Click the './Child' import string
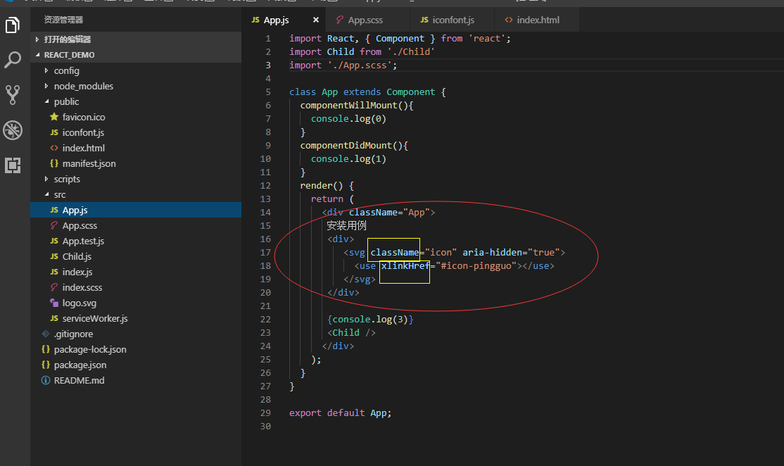 [x=410, y=52]
